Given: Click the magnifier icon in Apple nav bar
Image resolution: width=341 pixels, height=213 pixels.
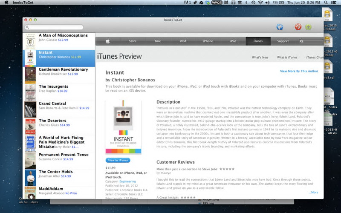Looking at the screenshot, I should [x=302, y=41].
